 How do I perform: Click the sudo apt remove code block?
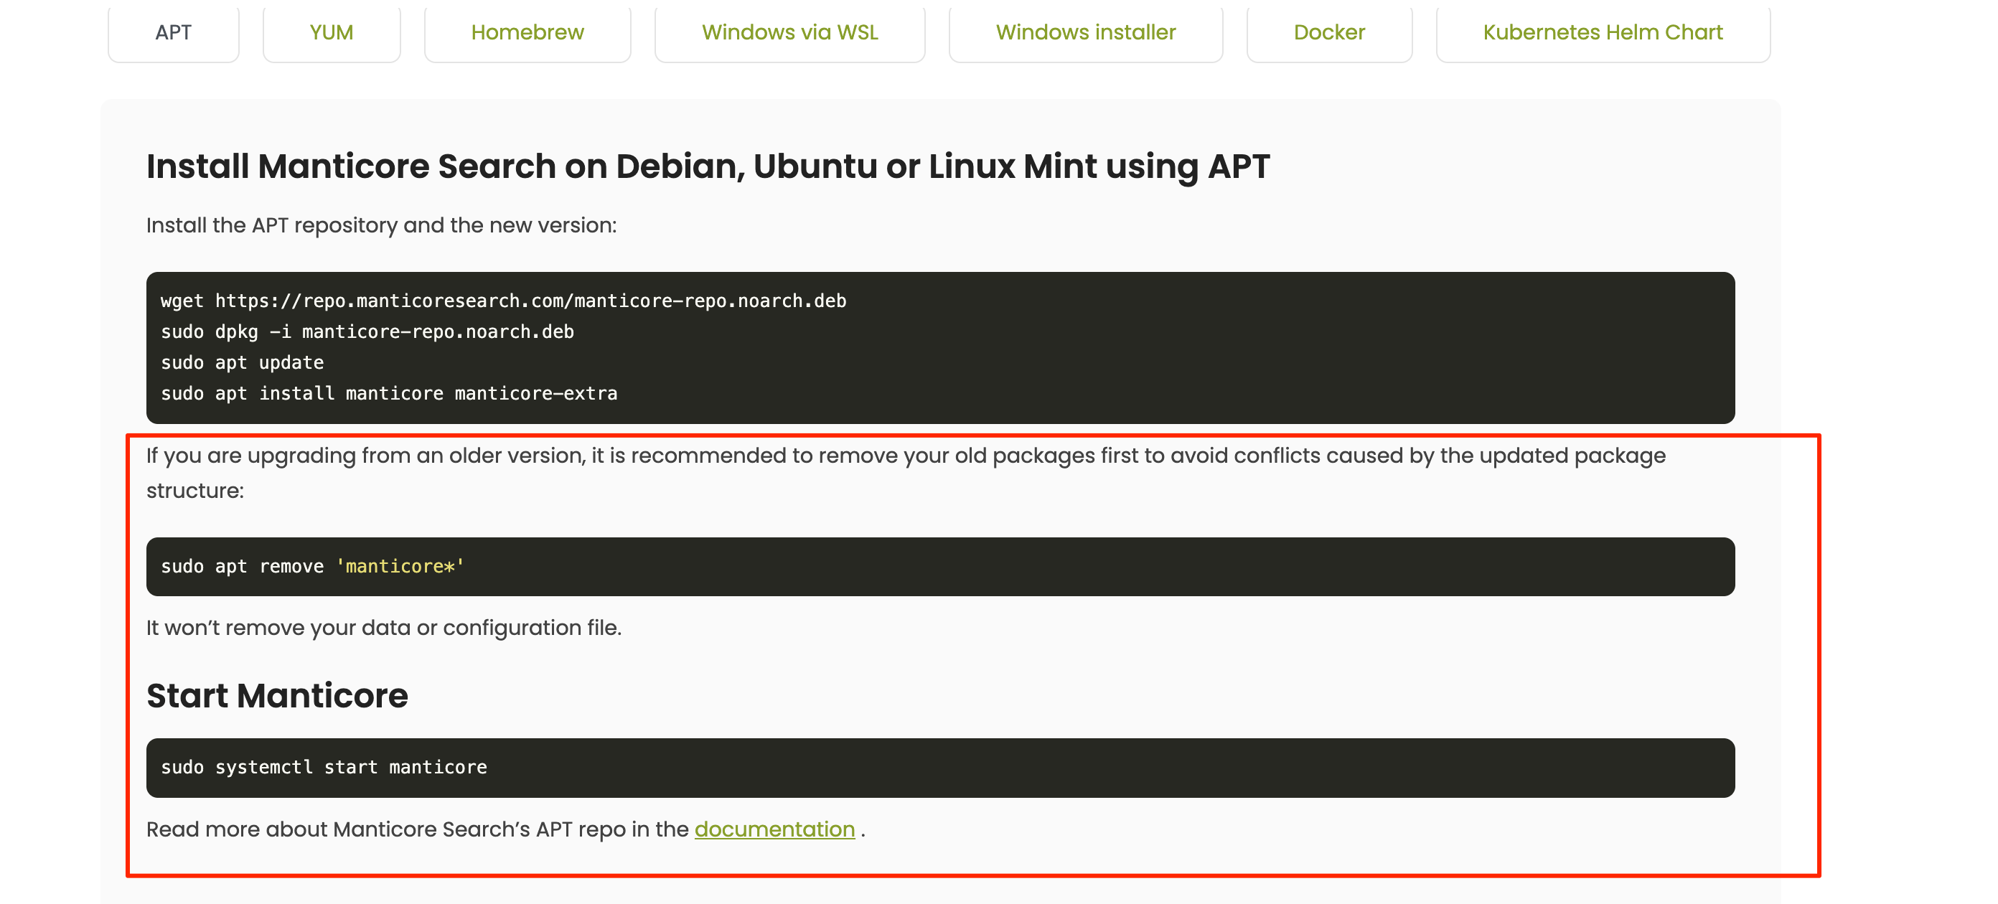coord(939,567)
